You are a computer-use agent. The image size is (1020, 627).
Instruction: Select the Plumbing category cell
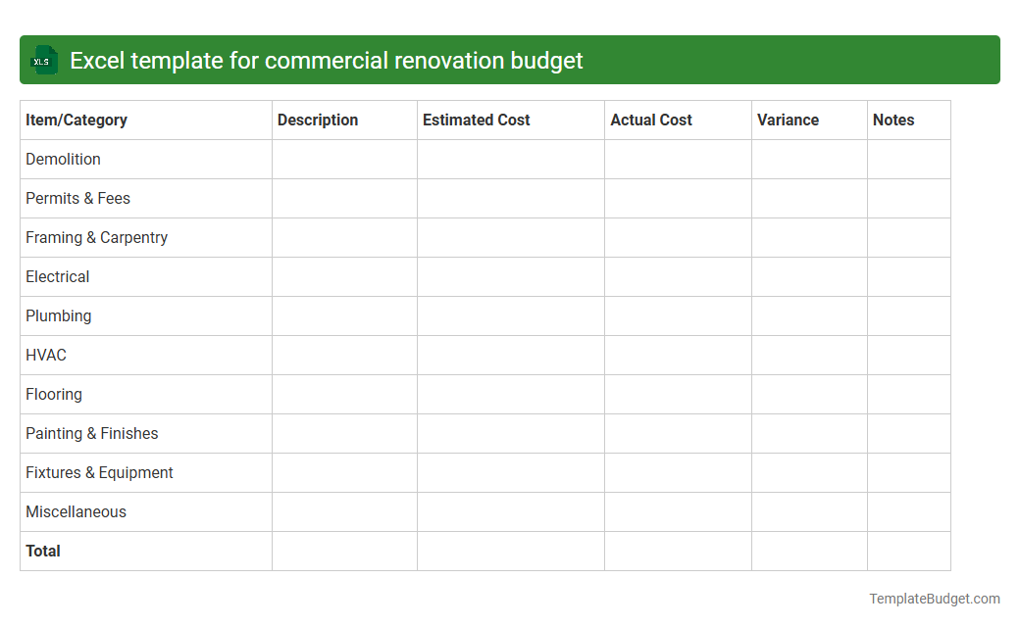pyautogui.click(x=59, y=315)
